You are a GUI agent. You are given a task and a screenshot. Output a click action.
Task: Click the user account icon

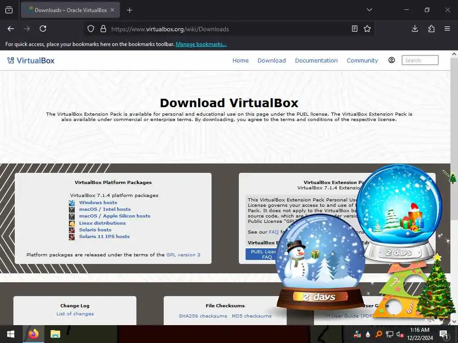point(391,60)
